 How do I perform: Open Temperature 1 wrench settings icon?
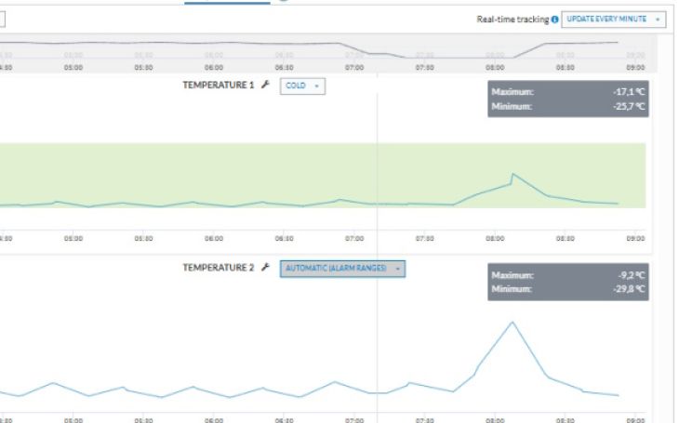(x=265, y=85)
